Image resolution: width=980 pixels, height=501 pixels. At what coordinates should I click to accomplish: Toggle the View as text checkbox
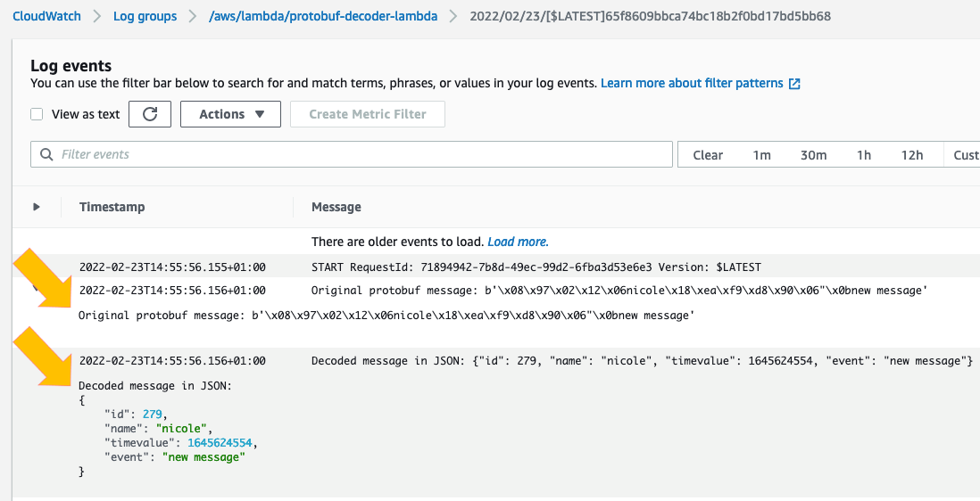click(x=37, y=114)
